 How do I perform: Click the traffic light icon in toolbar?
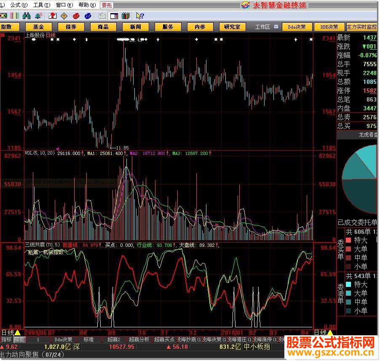(3, 16)
